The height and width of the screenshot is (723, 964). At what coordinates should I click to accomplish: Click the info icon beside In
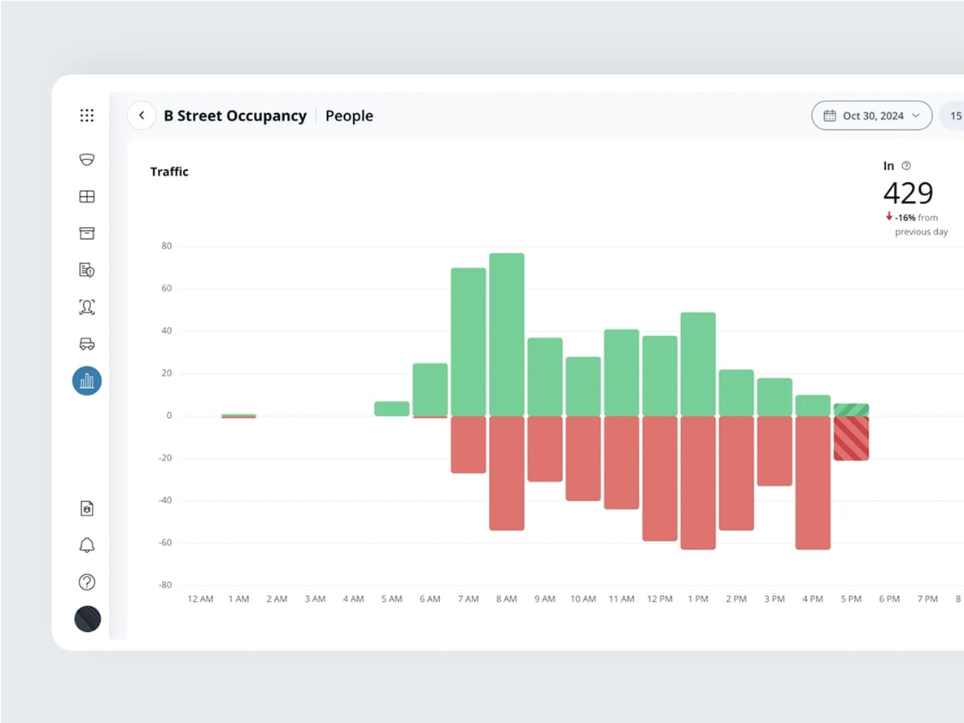coord(907,166)
